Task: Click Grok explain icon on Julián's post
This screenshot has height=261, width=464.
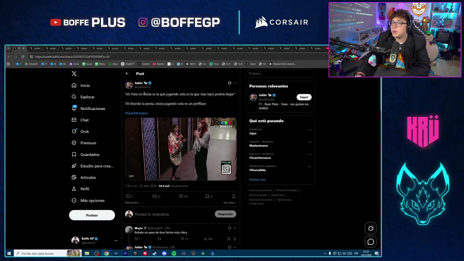Action: [229, 83]
